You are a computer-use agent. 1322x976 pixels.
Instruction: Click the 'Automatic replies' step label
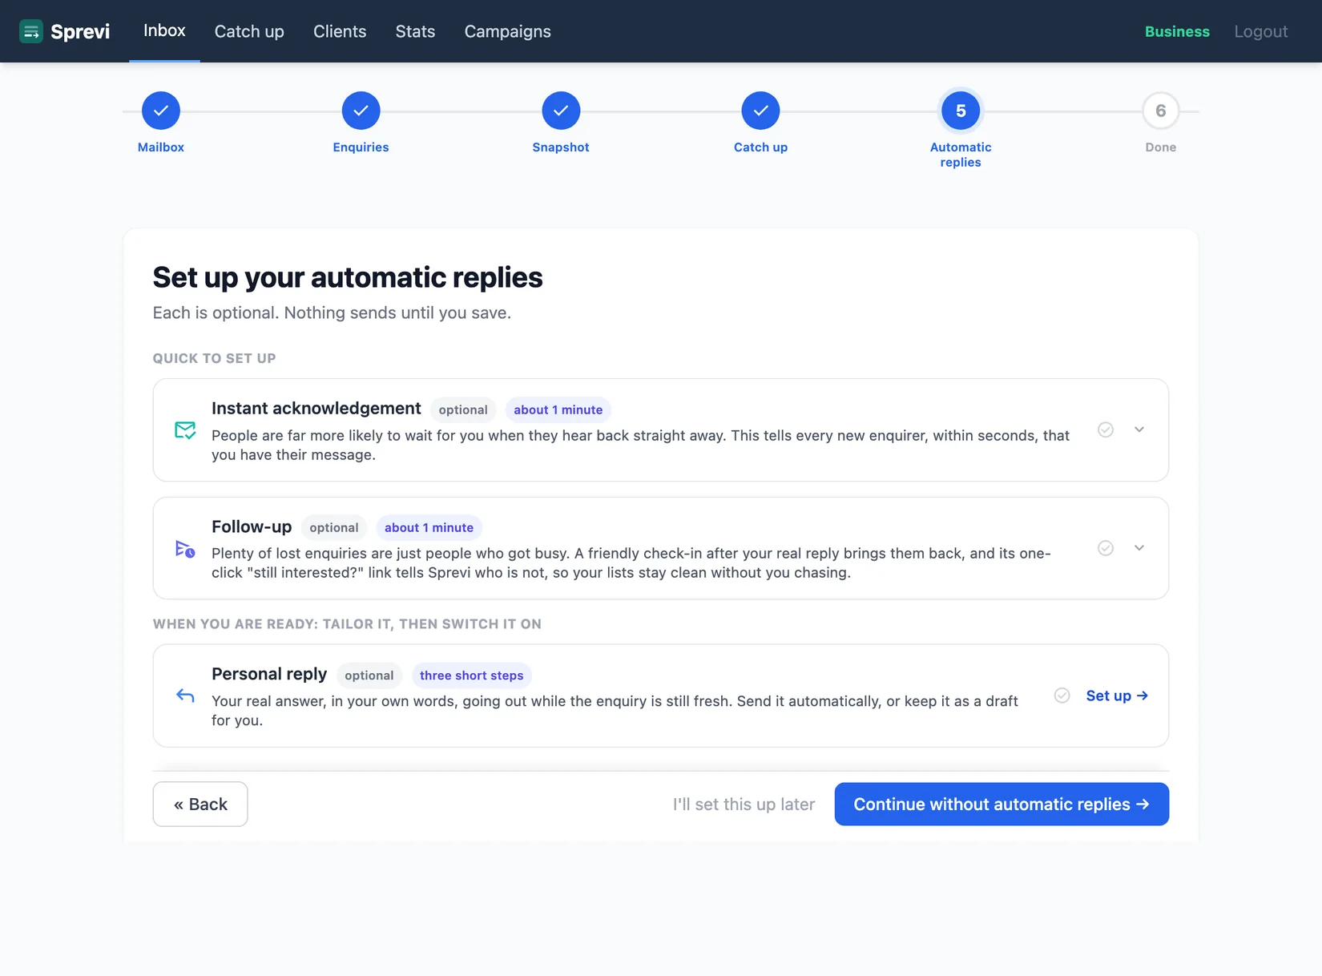click(961, 155)
